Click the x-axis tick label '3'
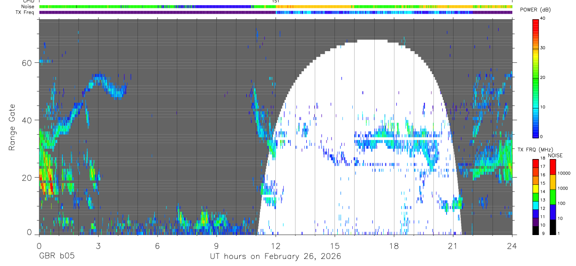This screenshot has width=576, height=266. 98,245
